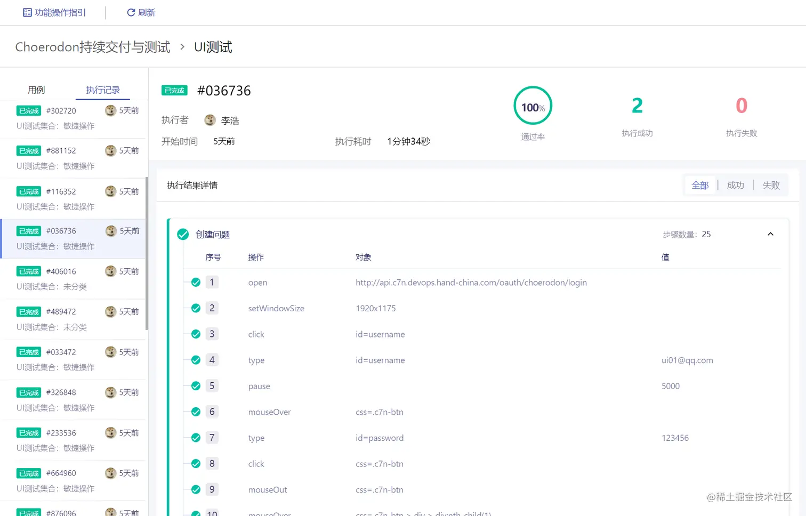Click value ui01@qq.com in step 4
The width and height of the screenshot is (806, 516).
(x=687, y=360)
